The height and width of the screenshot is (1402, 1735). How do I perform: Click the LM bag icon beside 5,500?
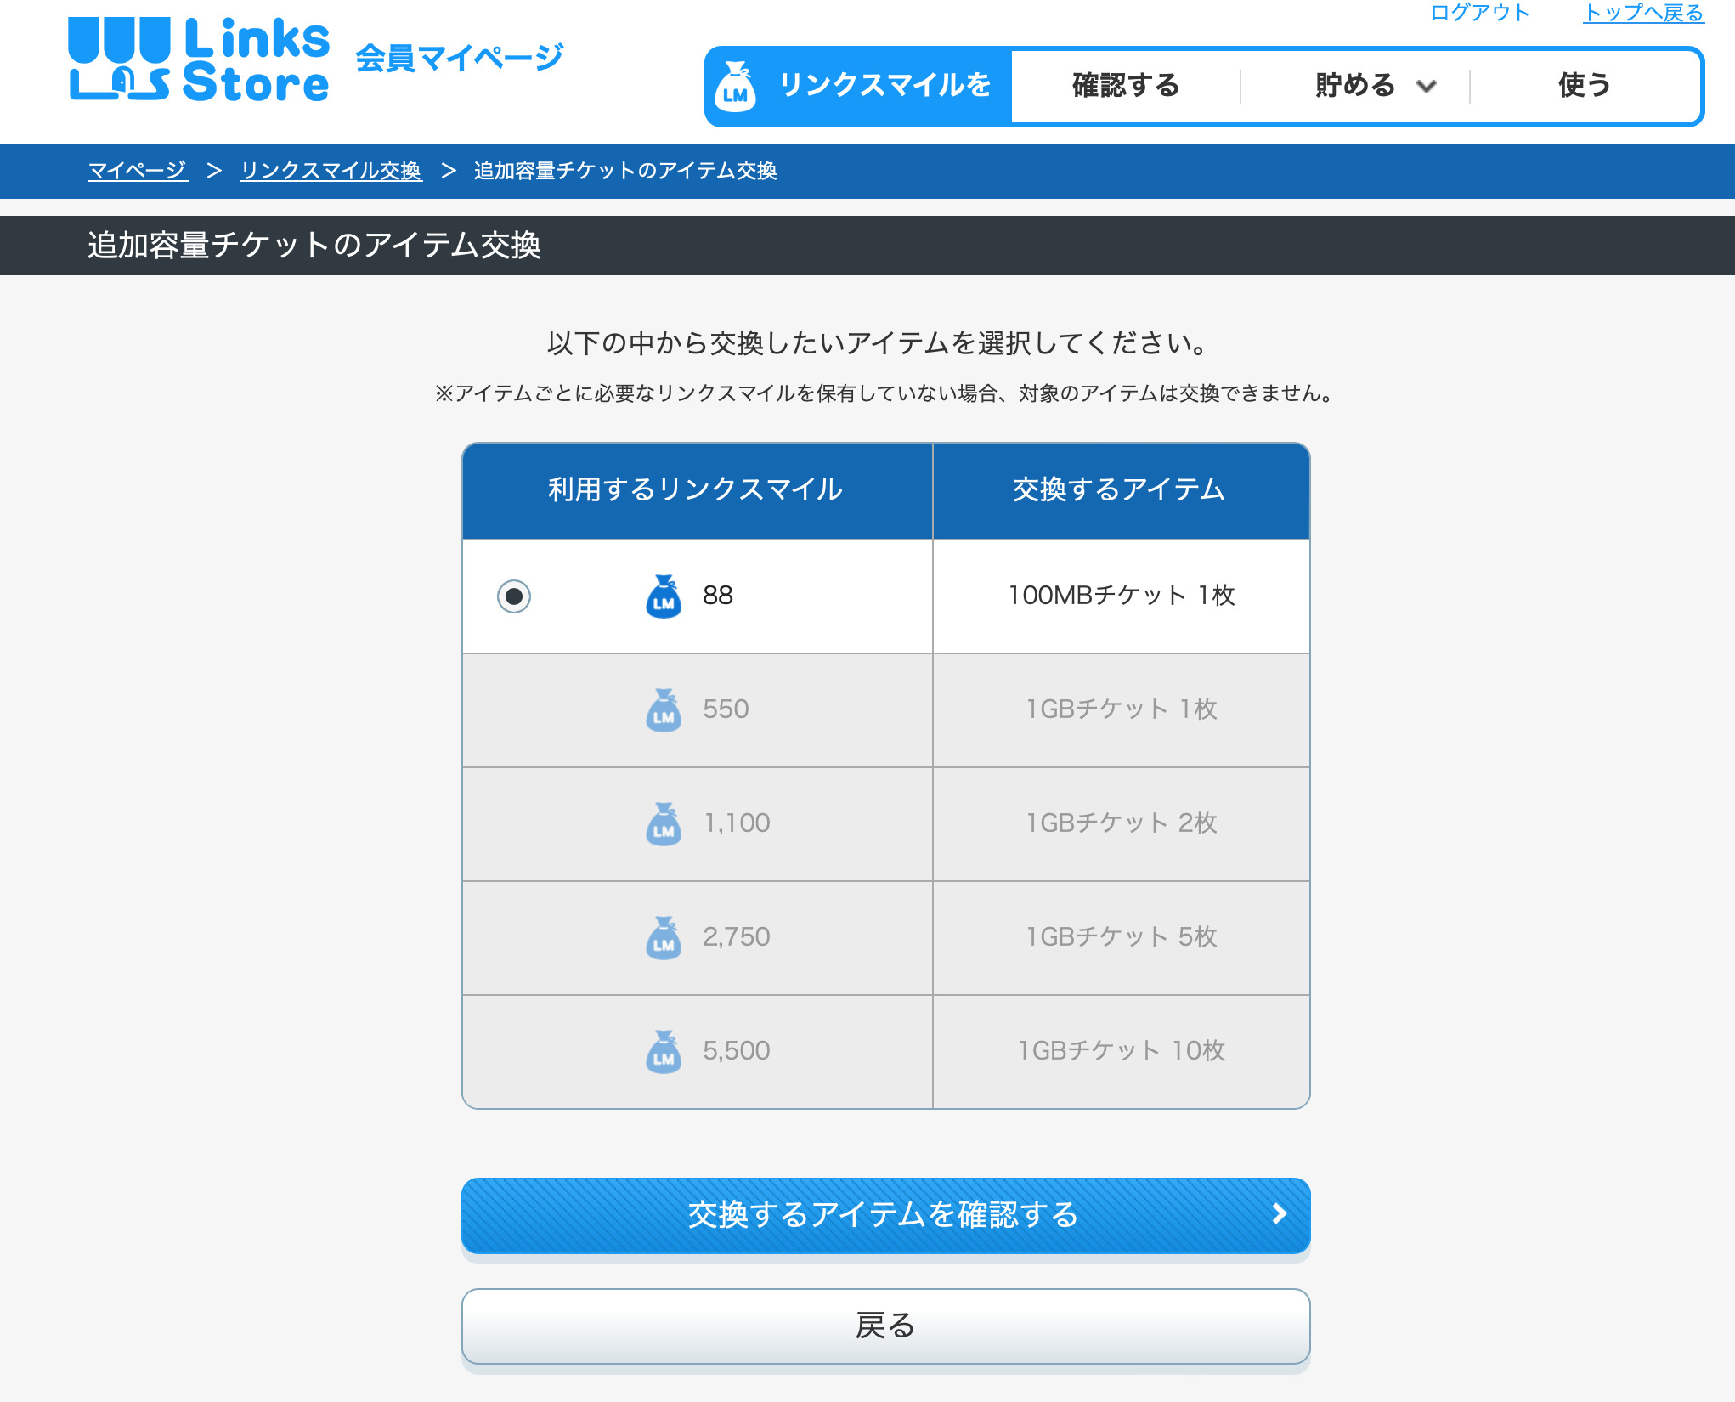(664, 1052)
